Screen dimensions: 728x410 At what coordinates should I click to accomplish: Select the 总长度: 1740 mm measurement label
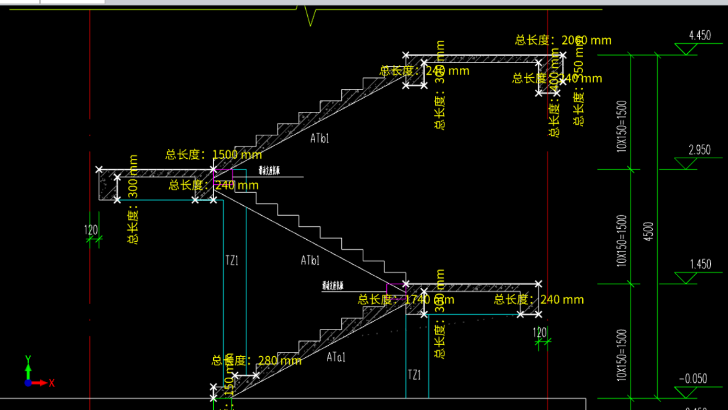[406, 300]
